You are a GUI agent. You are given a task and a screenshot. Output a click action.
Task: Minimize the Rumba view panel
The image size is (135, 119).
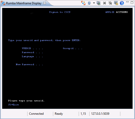click(127, 2)
